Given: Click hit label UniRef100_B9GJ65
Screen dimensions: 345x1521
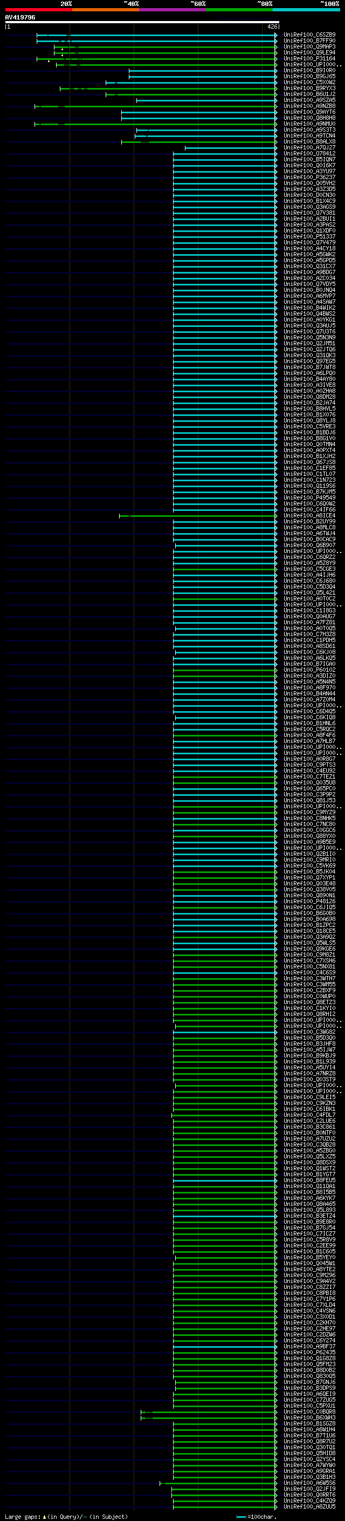Looking at the screenshot, I should pos(309,76).
